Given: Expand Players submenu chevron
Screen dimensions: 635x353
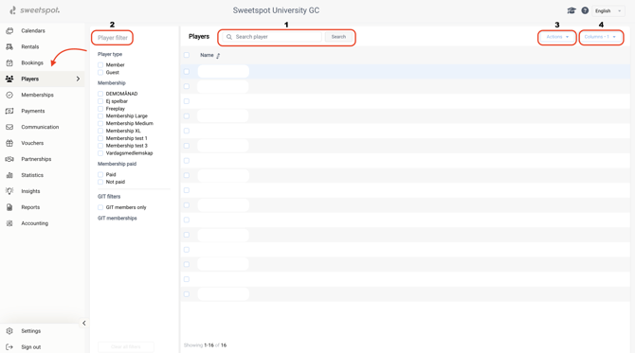Looking at the screenshot, I should pyautogui.click(x=78, y=79).
